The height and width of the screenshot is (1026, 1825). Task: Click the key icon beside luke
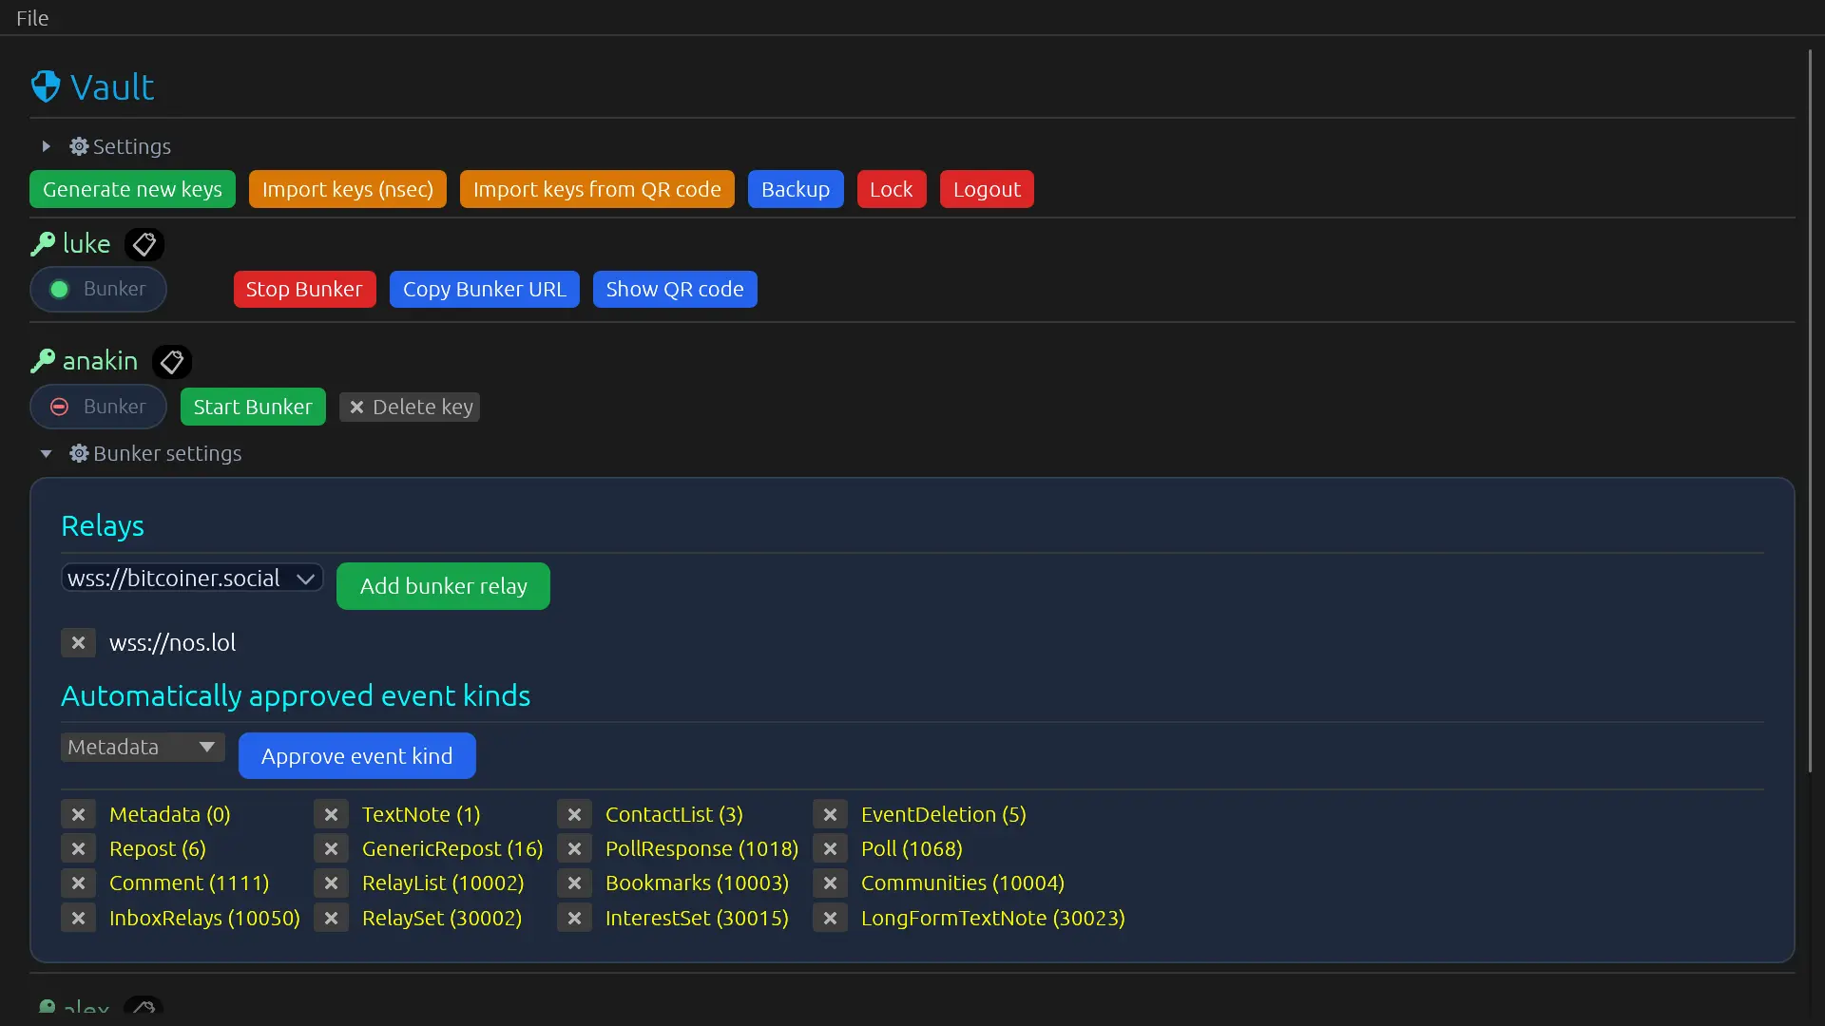[43, 244]
